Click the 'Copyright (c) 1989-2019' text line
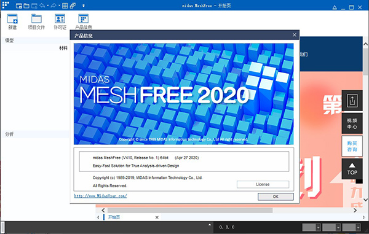 pos(148,178)
